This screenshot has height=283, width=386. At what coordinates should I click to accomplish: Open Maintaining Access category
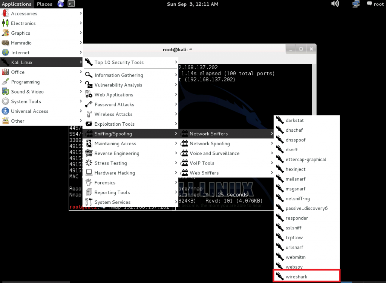tap(130, 143)
